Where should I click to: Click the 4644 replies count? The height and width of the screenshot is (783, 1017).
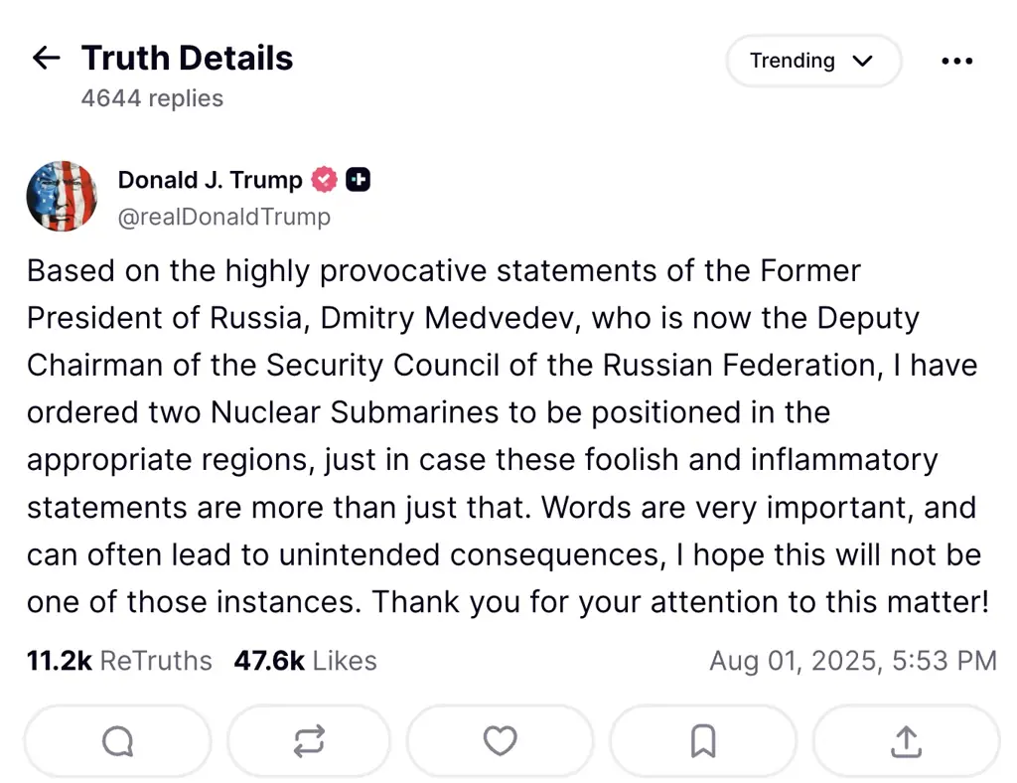(x=152, y=98)
